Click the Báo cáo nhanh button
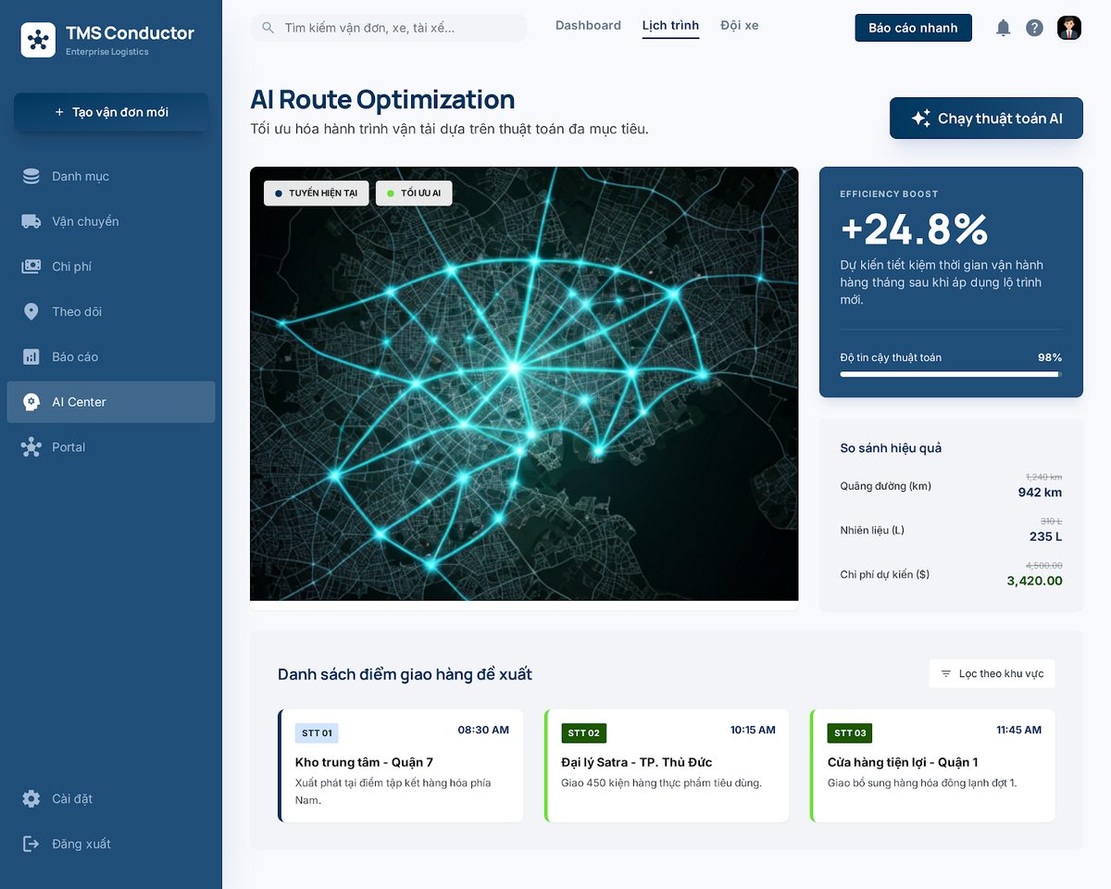 [913, 28]
